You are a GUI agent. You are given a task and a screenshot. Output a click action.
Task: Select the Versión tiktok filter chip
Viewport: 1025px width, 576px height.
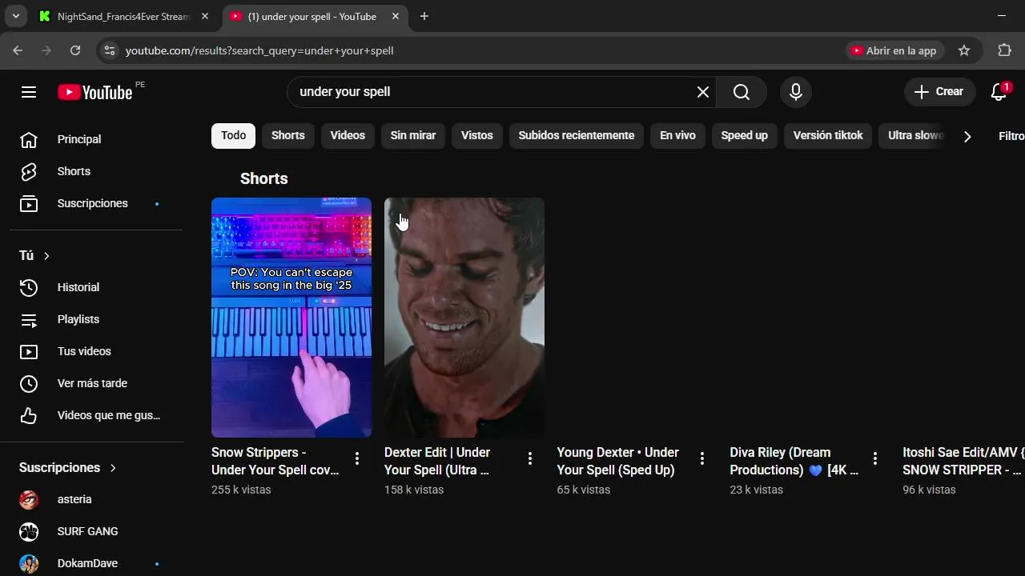[x=828, y=135]
